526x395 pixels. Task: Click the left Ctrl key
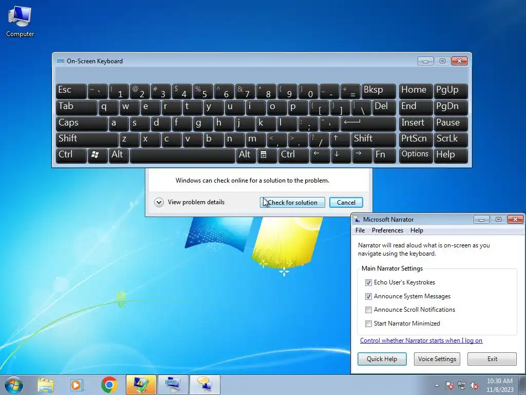coord(71,156)
